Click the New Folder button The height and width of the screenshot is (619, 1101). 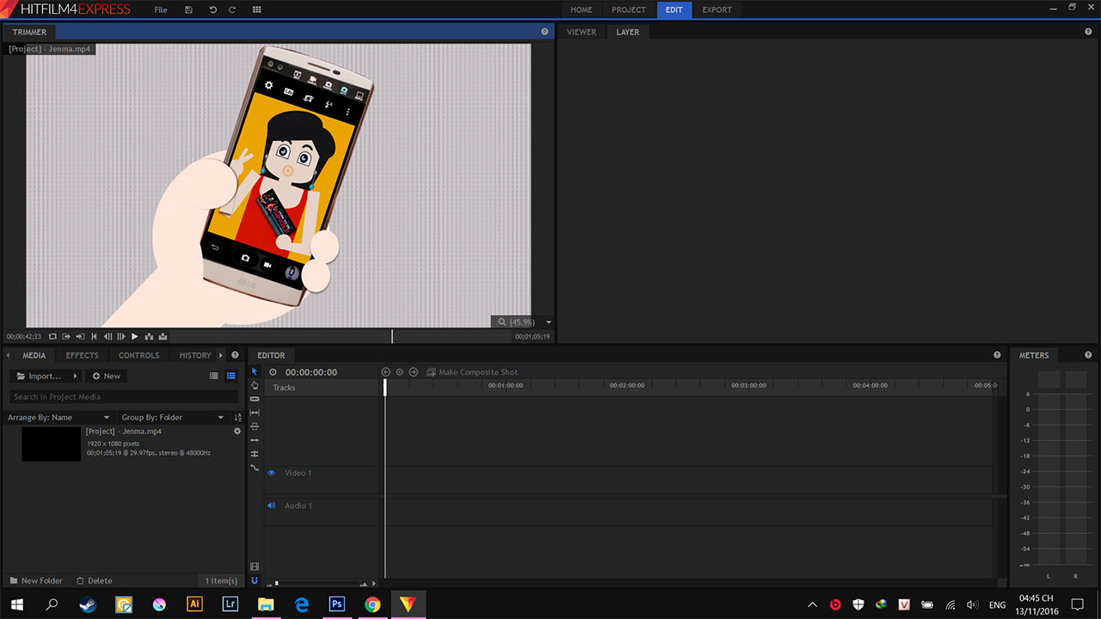click(x=36, y=580)
